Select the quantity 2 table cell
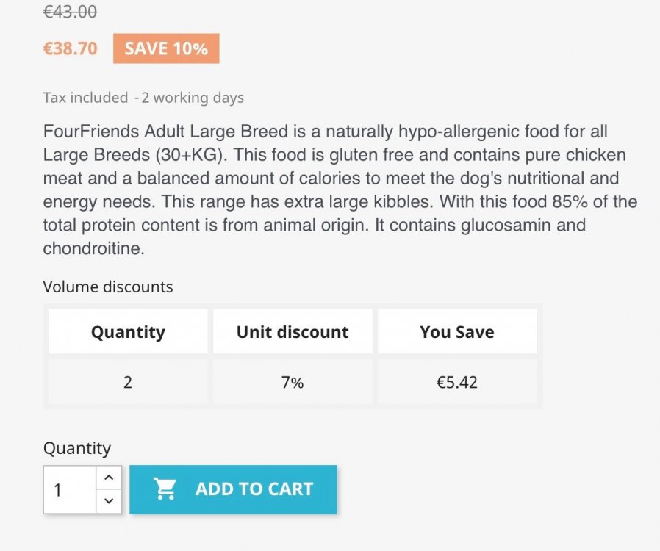This screenshot has height=551, width=660. pyautogui.click(x=128, y=382)
